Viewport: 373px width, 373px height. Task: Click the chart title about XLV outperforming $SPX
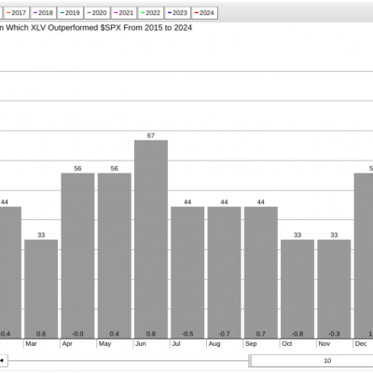[x=96, y=28]
